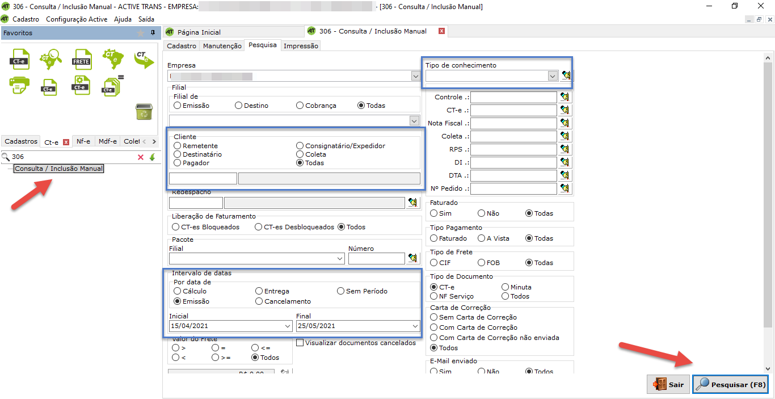Open the Final date dropdown

click(x=415, y=326)
